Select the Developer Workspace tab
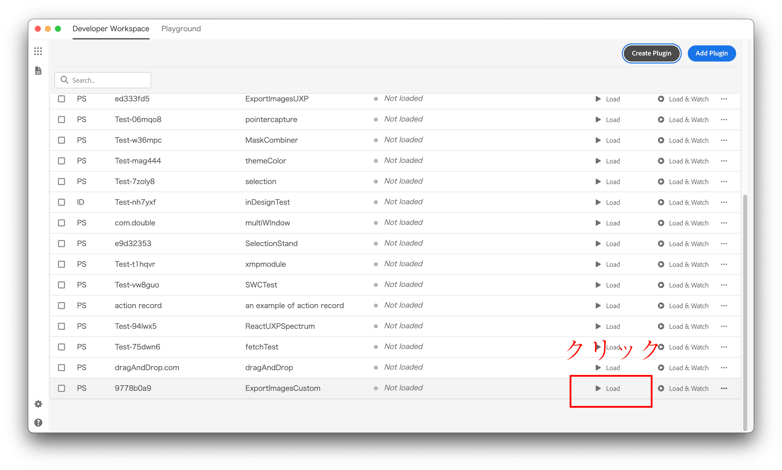The height and width of the screenshot is (470, 782). (x=111, y=28)
